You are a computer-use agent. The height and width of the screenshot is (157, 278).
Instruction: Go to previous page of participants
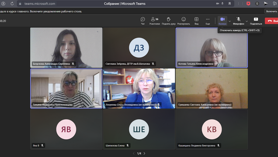134,154
